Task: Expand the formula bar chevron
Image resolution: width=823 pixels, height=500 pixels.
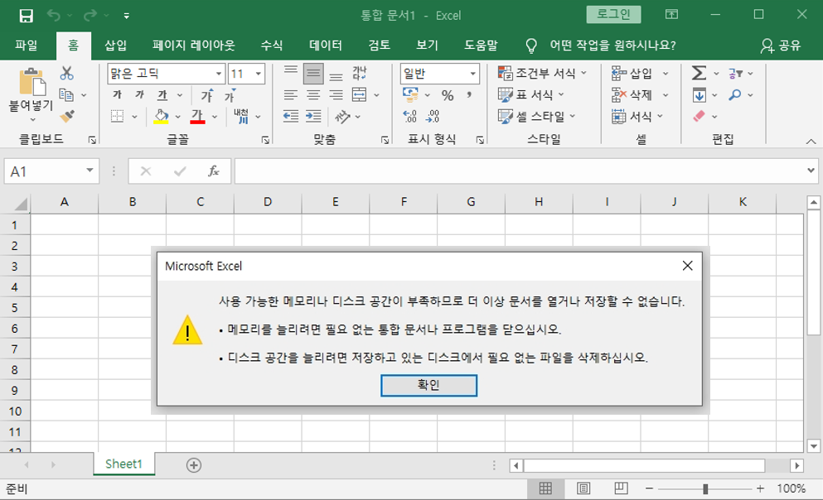Action: 811,171
